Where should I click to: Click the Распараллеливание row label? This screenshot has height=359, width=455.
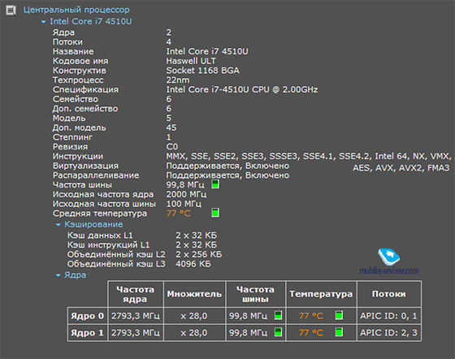[96, 175]
